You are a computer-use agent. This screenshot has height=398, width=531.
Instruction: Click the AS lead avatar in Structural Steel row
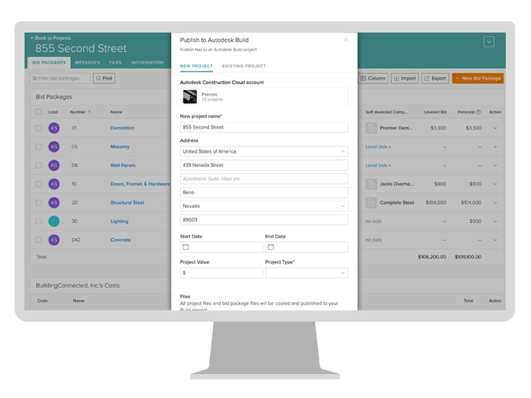(54, 202)
